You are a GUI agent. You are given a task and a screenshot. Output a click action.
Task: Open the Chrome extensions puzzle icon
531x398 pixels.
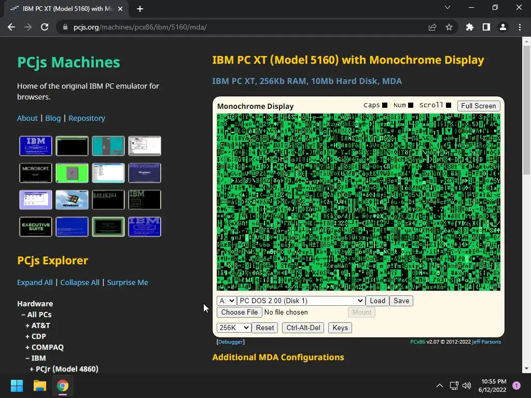[x=470, y=27]
